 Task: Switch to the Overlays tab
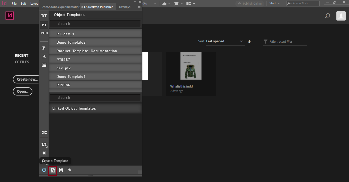[125, 7]
